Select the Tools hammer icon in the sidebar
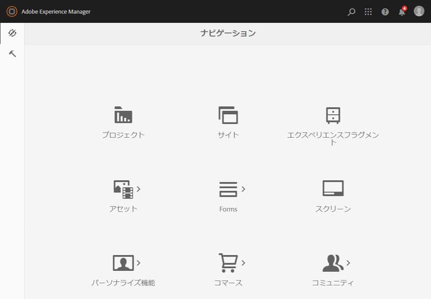Viewport: 431px width, 299px height. click(13, 53)
